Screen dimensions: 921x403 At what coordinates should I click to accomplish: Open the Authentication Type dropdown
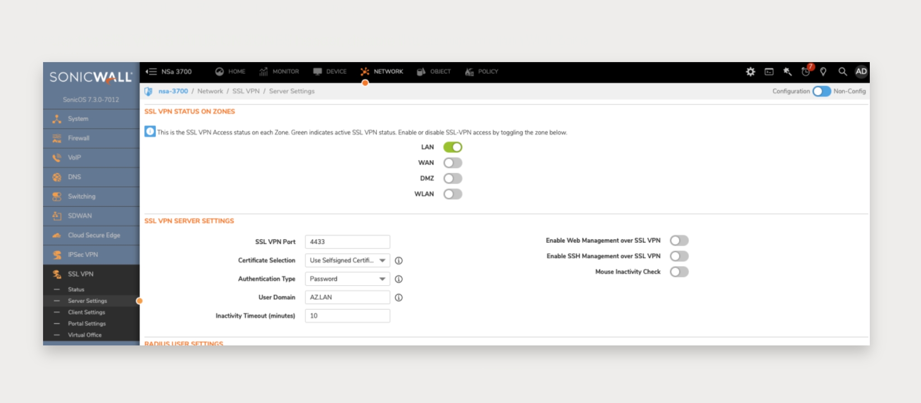pos(347,279)
